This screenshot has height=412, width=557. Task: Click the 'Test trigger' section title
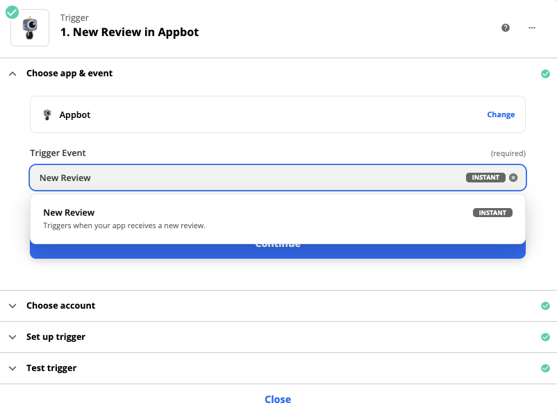pyautogui.click(x=51, y=368)
